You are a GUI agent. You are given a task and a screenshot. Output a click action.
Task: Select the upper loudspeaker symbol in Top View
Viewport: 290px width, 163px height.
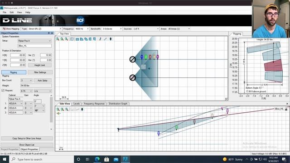pos(133,59)
